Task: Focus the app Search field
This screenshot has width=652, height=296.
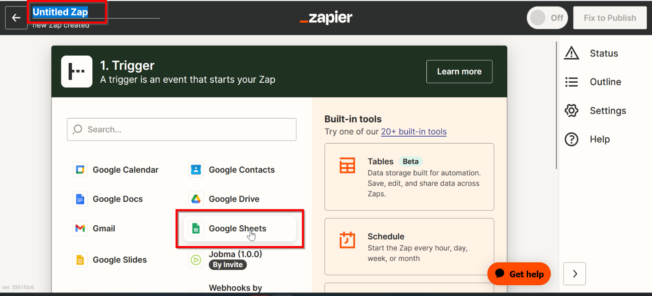Action: pos(181,129)
